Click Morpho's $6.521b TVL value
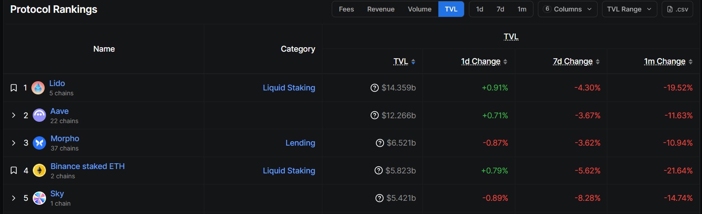This screenshot has height=214, width=702. point(401,143)
